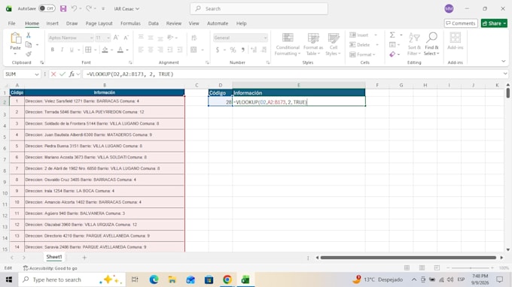Click the Merge and Center icon

click(x=194, y=50)
